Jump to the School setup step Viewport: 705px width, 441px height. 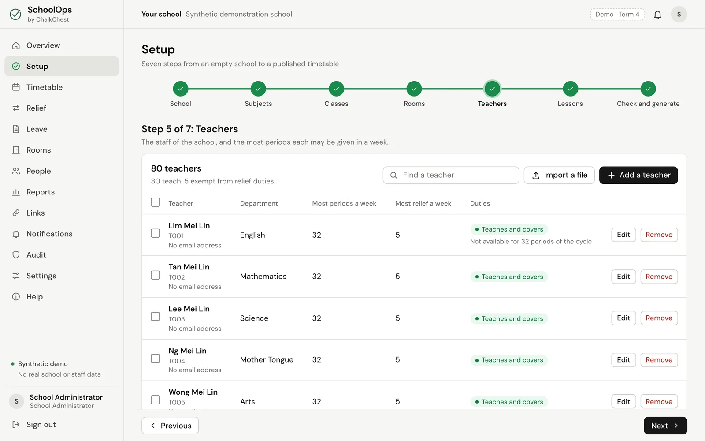tap(180, 94)
